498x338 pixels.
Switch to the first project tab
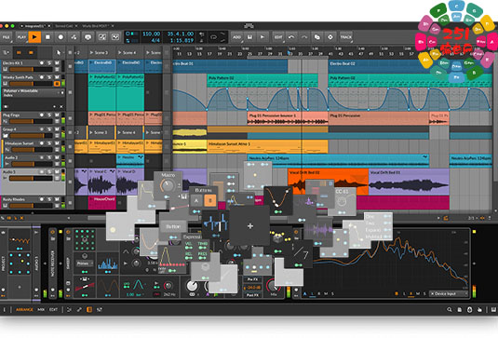tap(34, 26)
